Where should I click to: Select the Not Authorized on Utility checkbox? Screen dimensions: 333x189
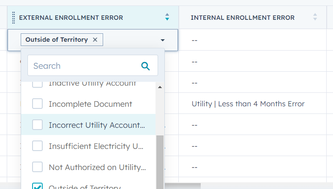[x=38, y=167]
